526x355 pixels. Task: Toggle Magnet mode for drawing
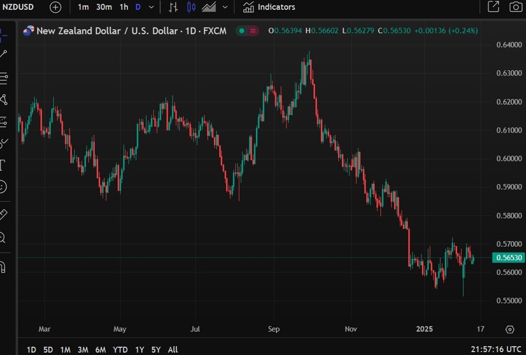pyautogui.click(x=3, y=267)
